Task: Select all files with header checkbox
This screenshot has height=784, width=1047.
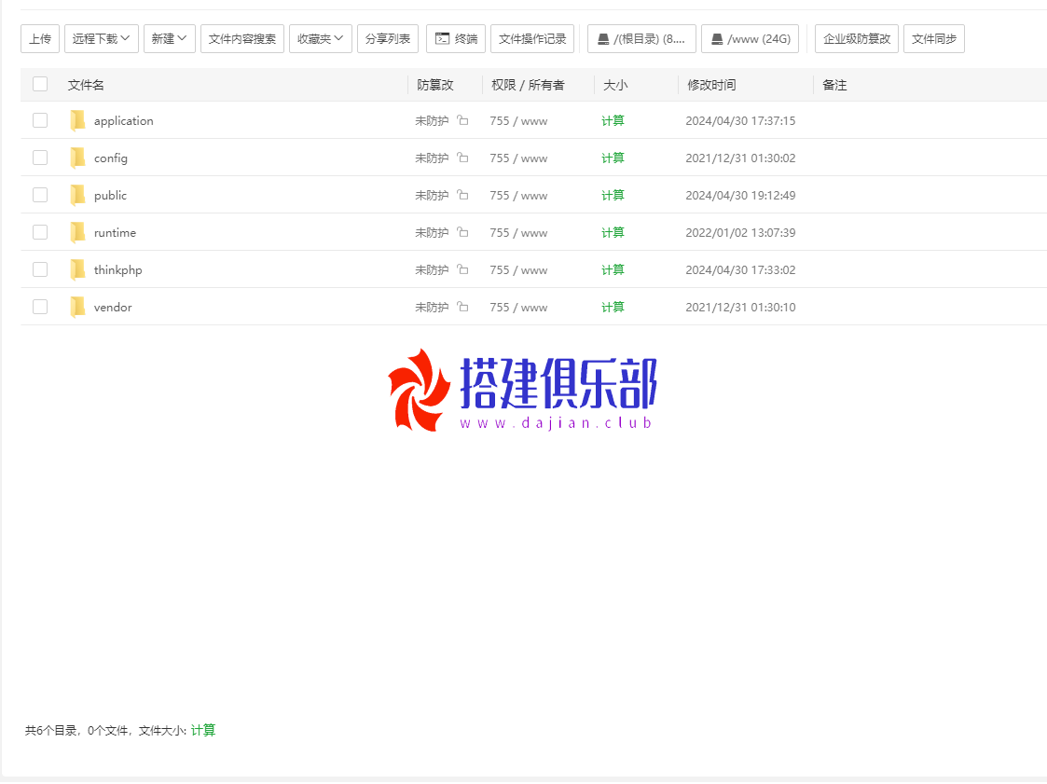Action: coord(40,84)
